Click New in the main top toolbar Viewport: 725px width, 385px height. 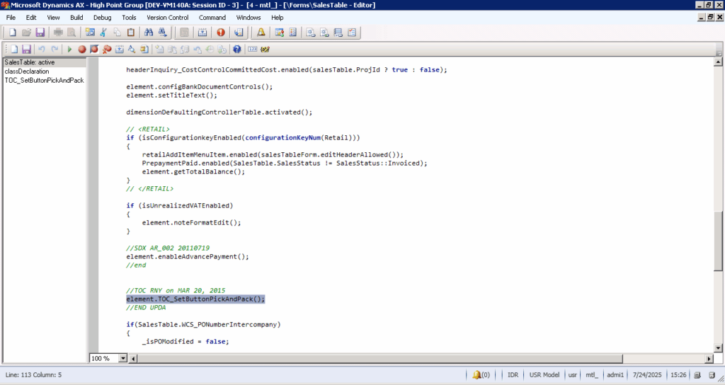[13, 33]
